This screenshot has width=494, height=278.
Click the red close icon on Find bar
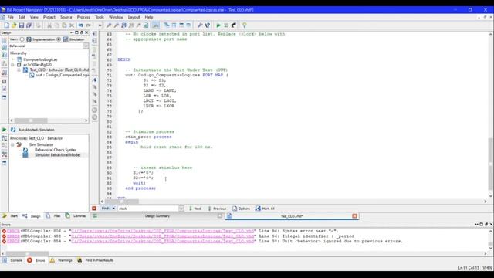click(94, 208)
